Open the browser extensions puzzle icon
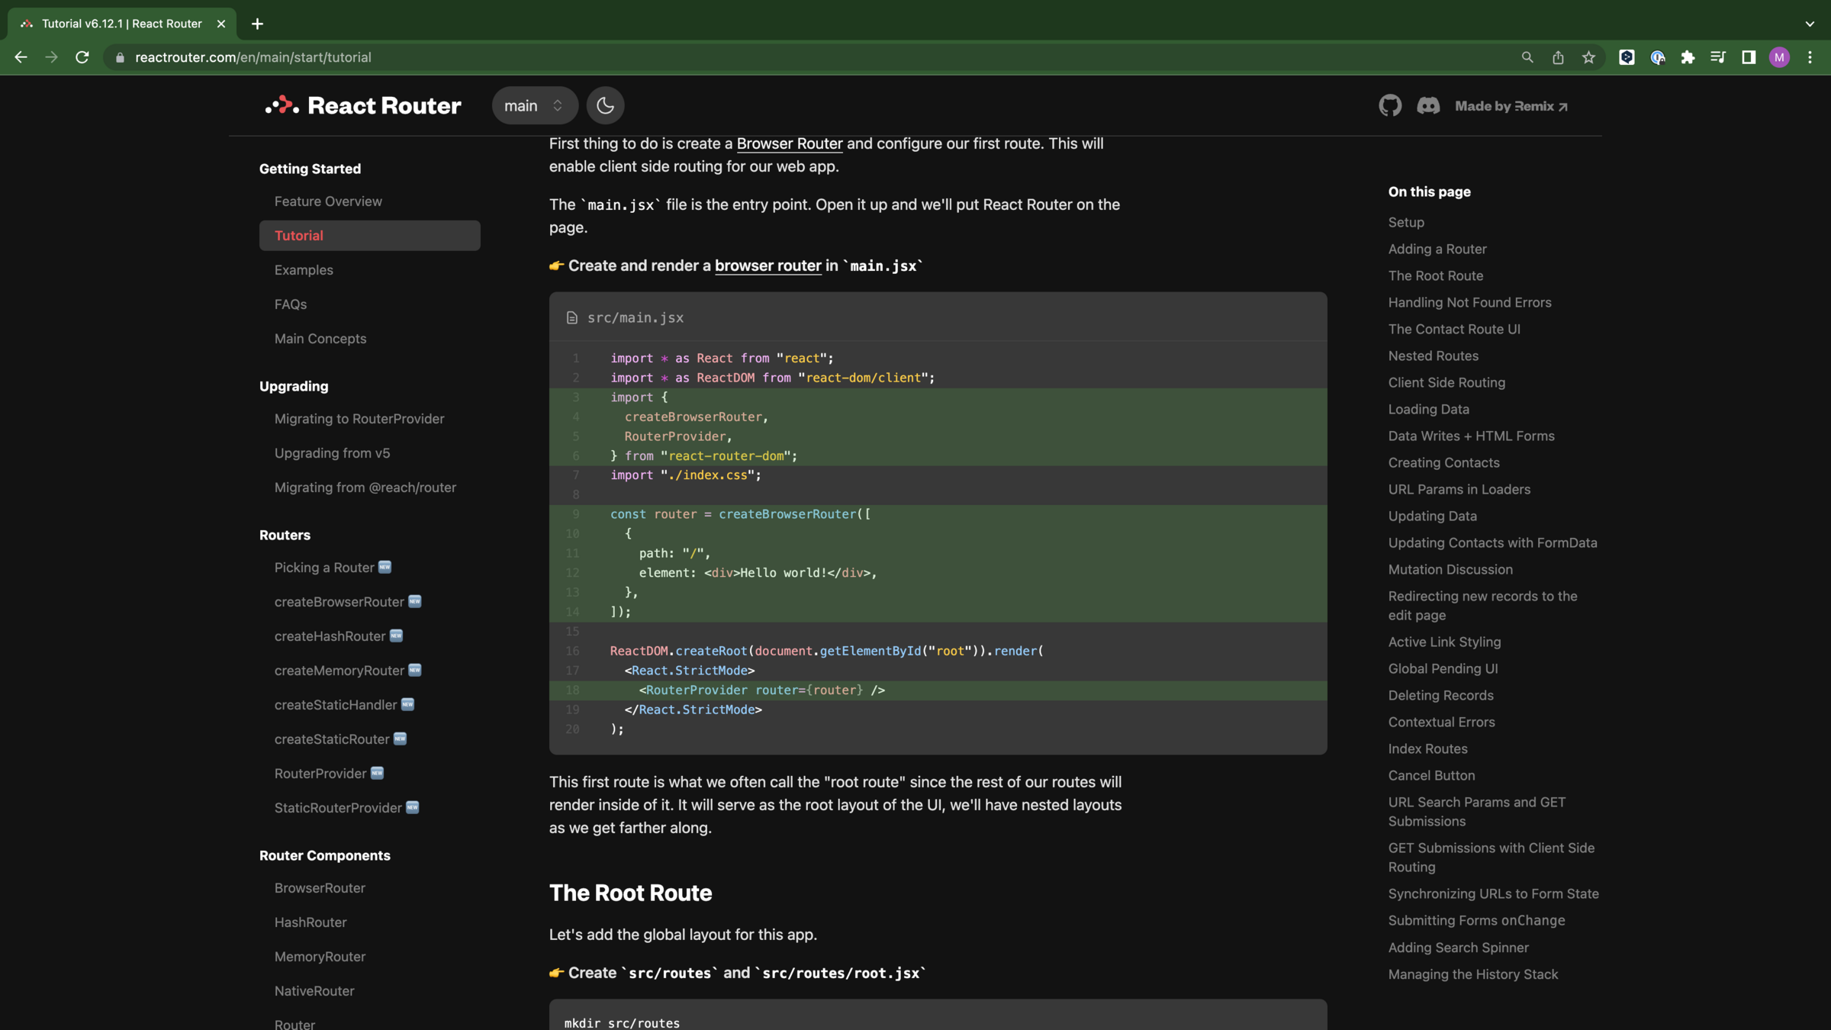 click(1688, 57)
